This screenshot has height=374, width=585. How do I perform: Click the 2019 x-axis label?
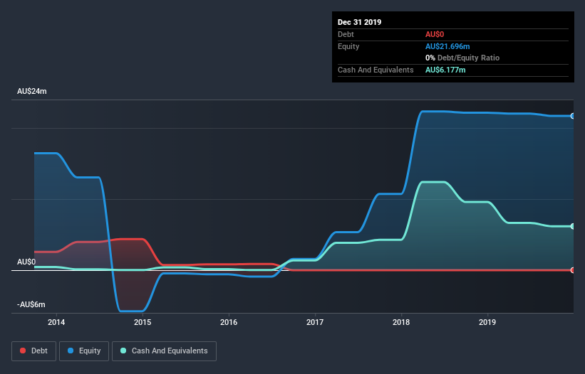coord(487,322)
